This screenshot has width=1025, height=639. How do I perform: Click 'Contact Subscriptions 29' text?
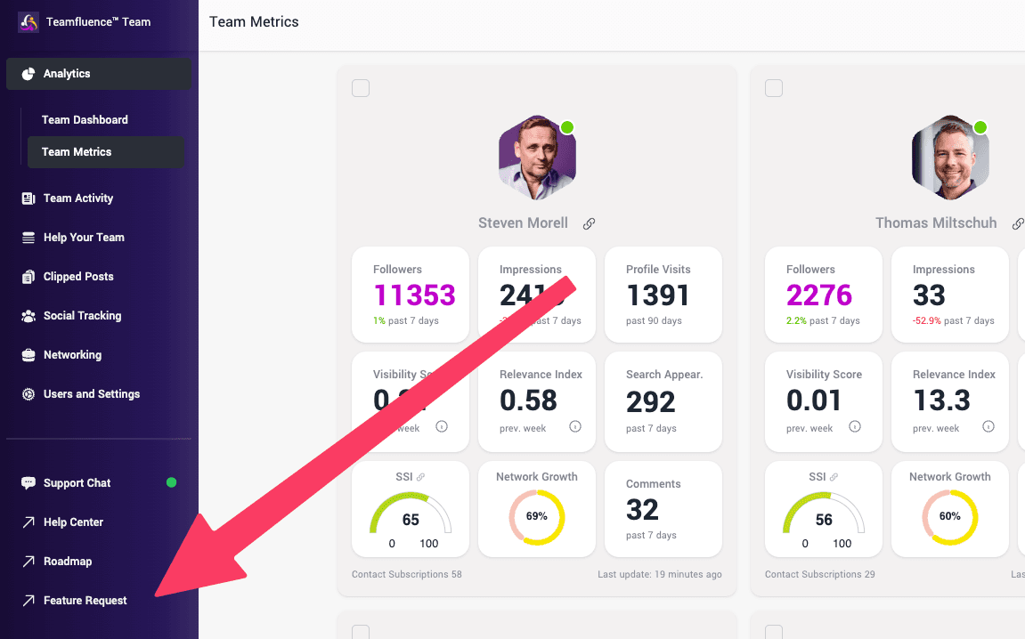(820, 574)
